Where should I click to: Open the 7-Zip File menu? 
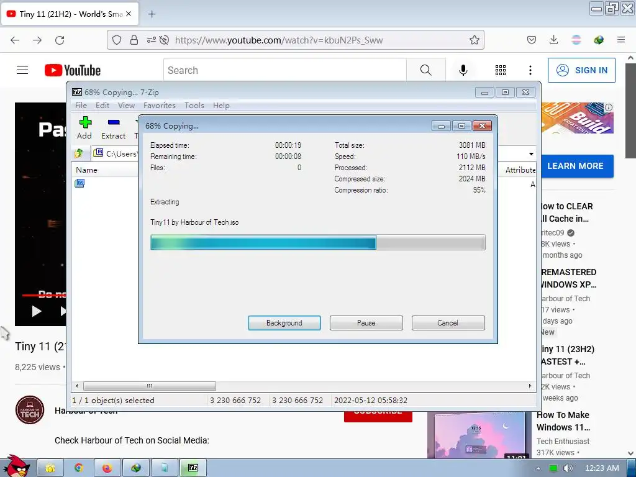click(81, 106)
